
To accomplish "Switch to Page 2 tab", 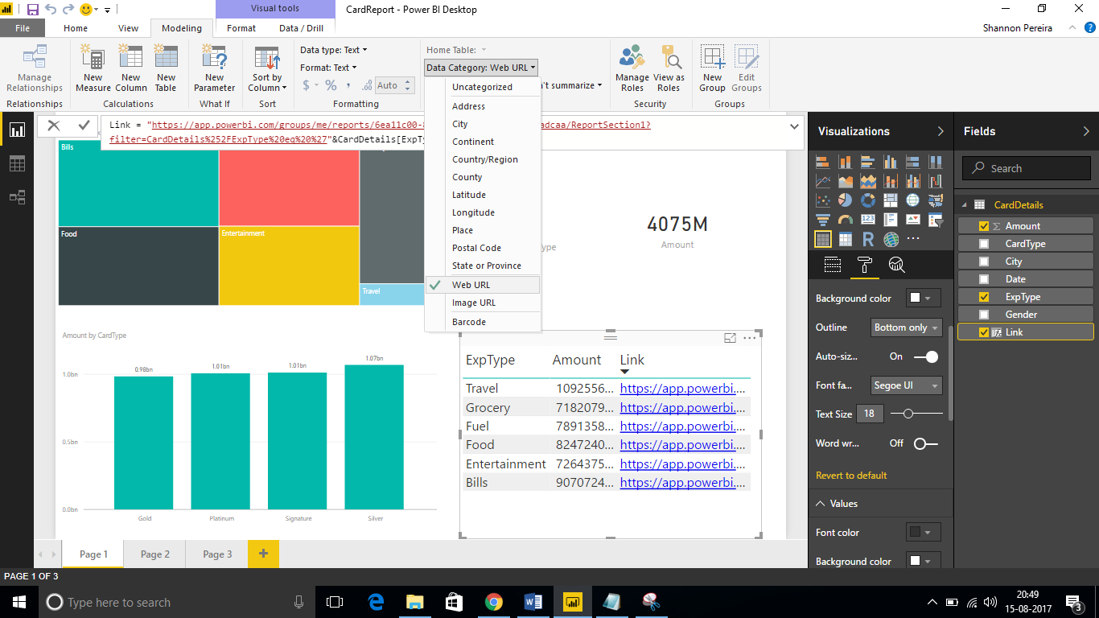I will click(155, 554).
